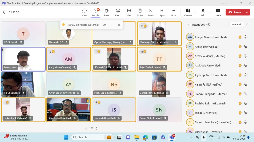Toggle the Camera on
Viewport: 254px width, 142px height.
coord(188,12)
